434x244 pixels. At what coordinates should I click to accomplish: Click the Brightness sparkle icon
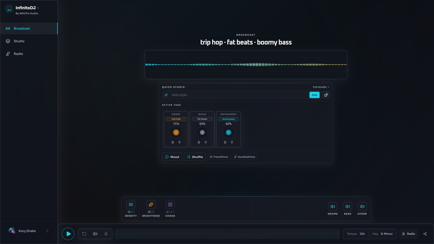point(151,204)
